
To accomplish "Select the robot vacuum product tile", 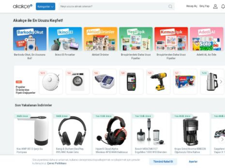I will click(51, 81).
